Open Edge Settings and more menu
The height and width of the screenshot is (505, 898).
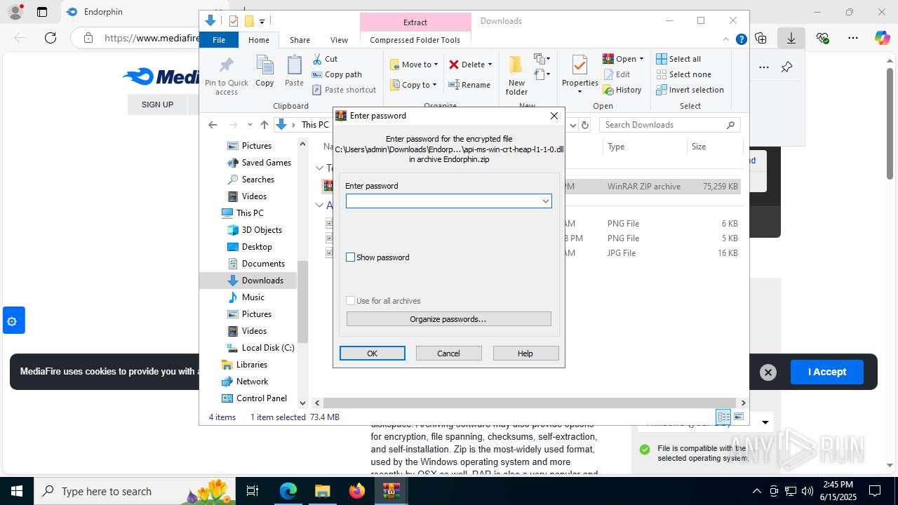(x=852, y=38)
